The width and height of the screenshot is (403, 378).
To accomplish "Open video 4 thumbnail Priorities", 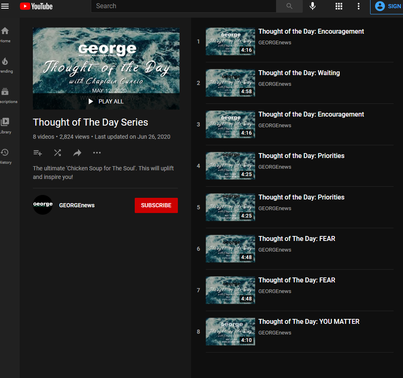I will click(230, 166).
